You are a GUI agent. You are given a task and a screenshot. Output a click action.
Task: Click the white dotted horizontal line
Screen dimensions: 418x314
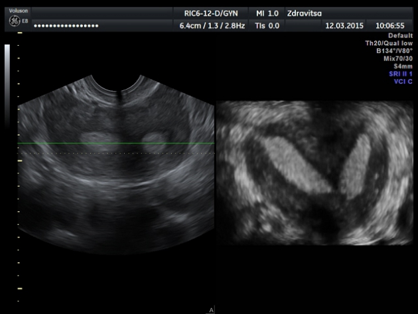(116, 153)
